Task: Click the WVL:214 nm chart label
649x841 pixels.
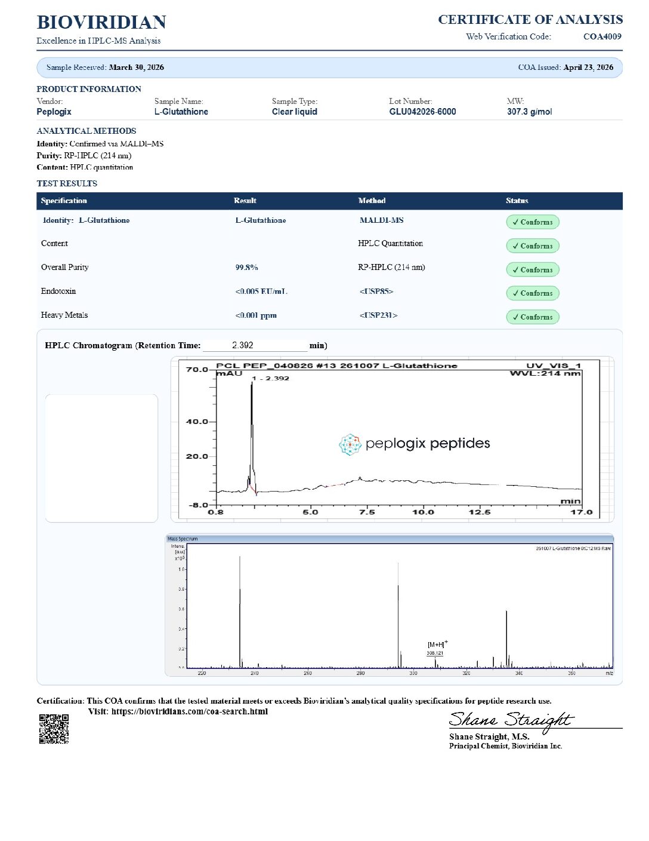Action: point(545,373)
